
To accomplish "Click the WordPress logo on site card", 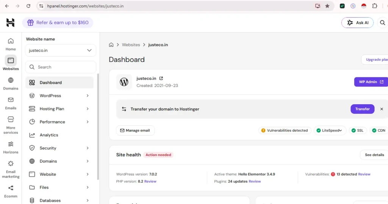I will [x=124, y=82].
